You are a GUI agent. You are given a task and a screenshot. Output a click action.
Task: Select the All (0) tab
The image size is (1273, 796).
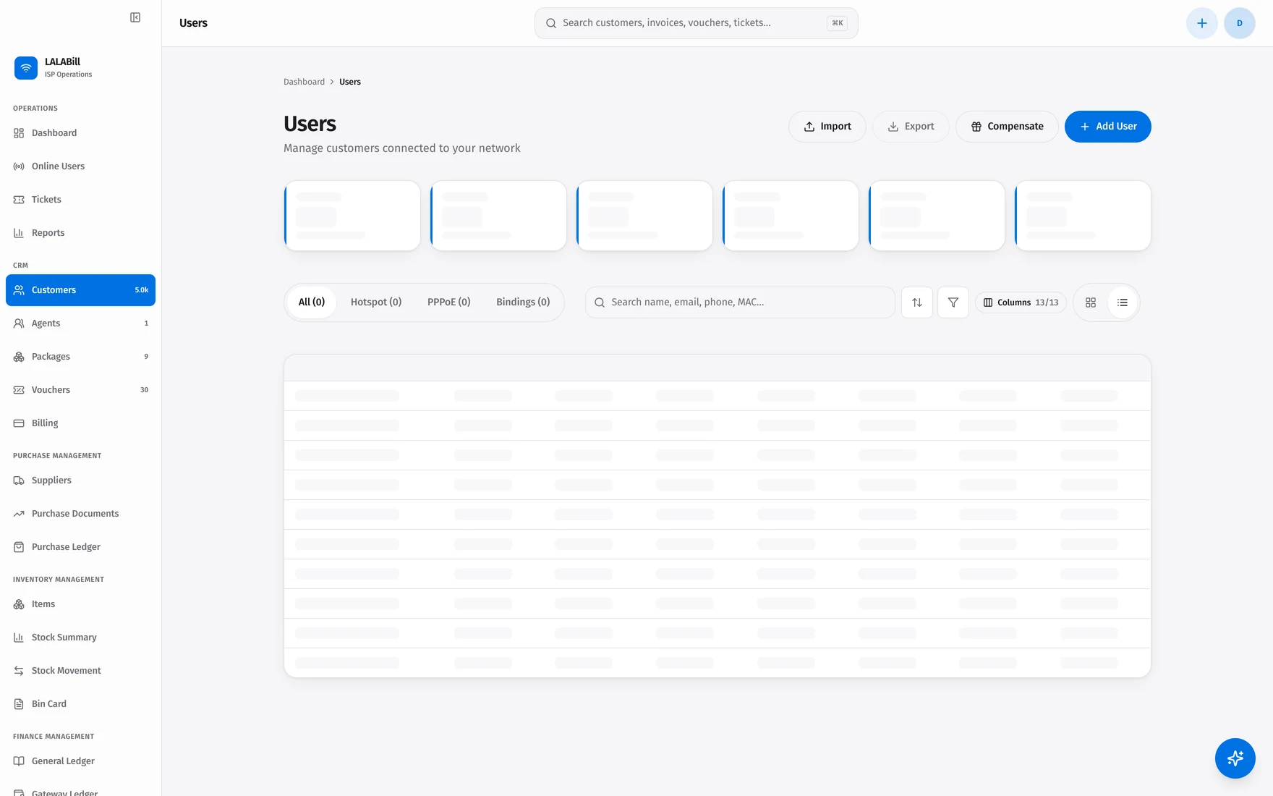(x=312, y=302)
